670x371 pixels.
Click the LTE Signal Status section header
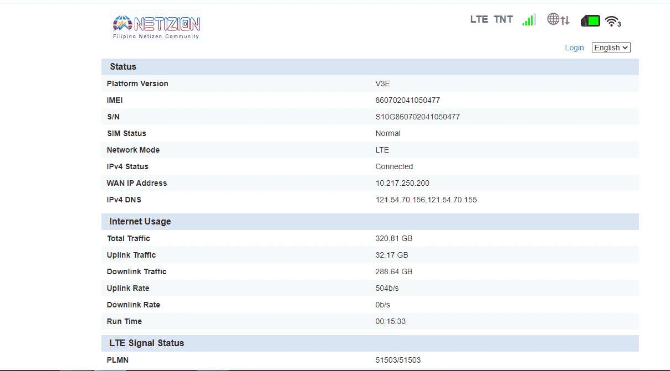click(370, 343)
